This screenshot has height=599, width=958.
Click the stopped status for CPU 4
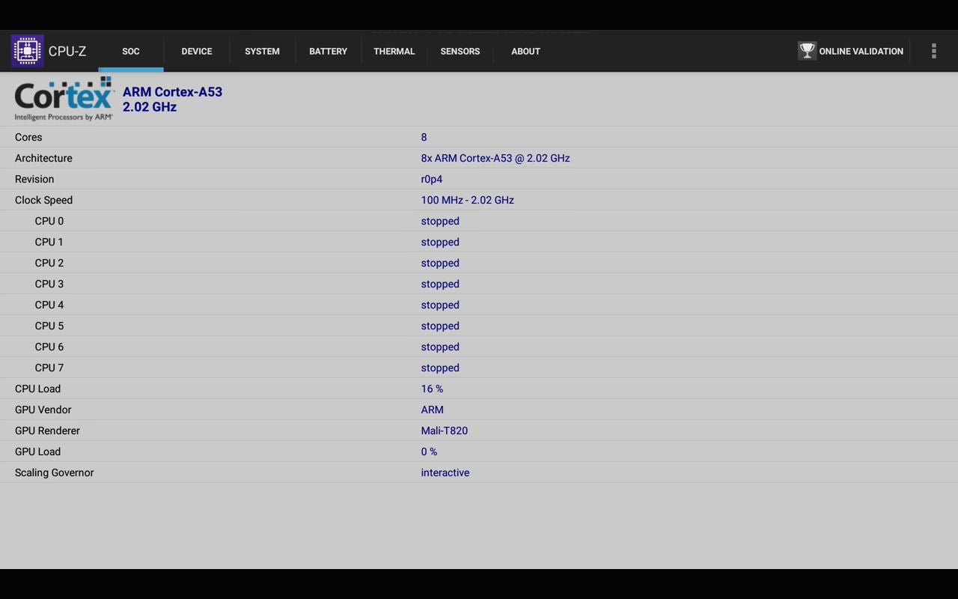coord(440,305)
